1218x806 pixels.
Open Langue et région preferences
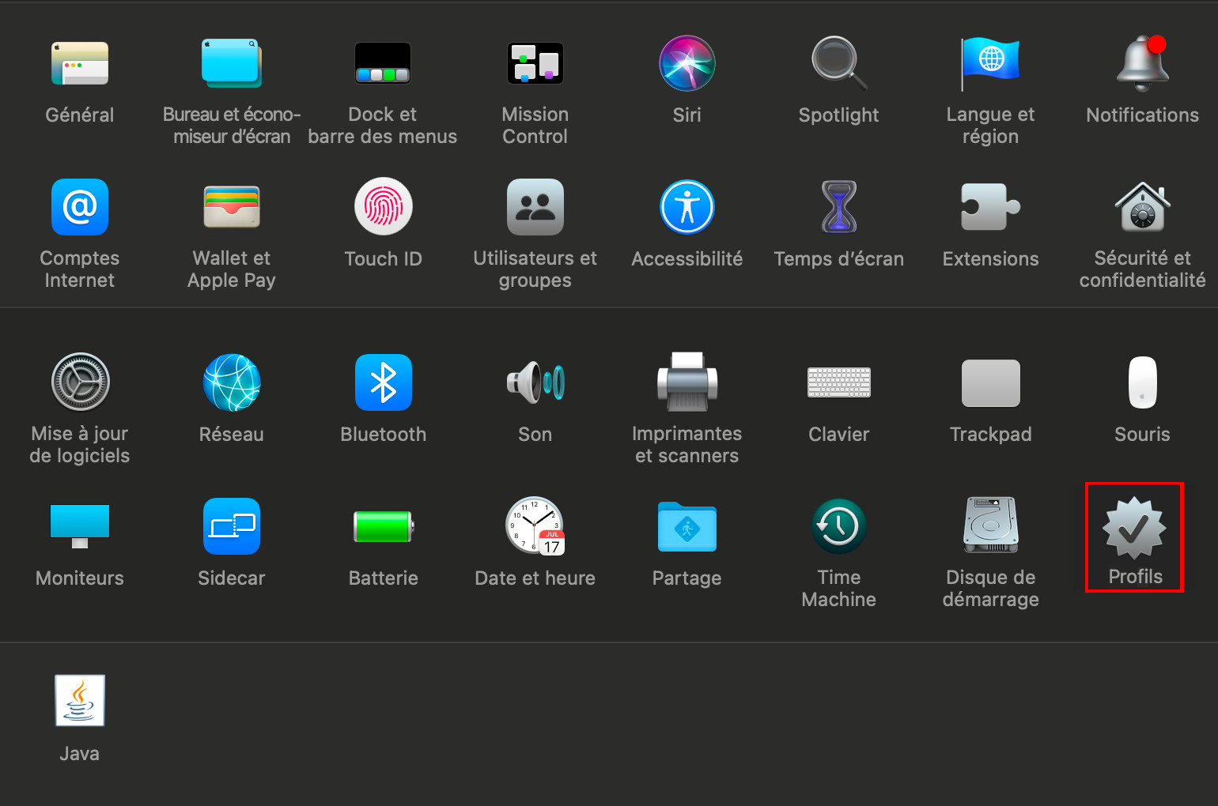990,65
